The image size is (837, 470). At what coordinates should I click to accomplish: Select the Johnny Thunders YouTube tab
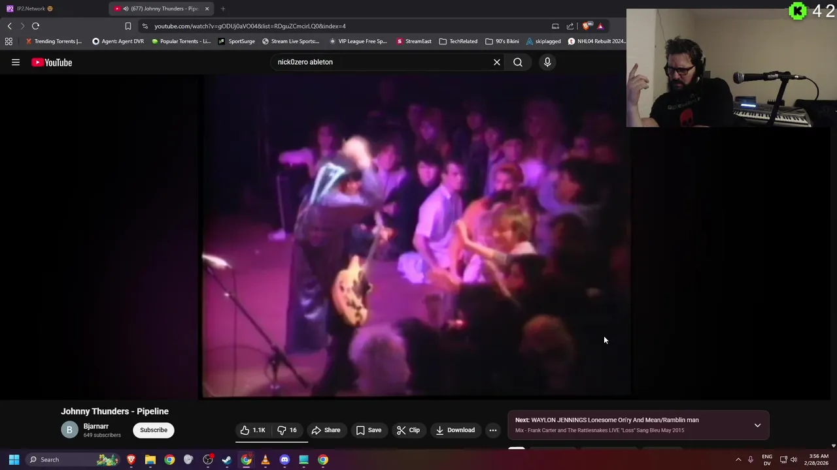161,8
